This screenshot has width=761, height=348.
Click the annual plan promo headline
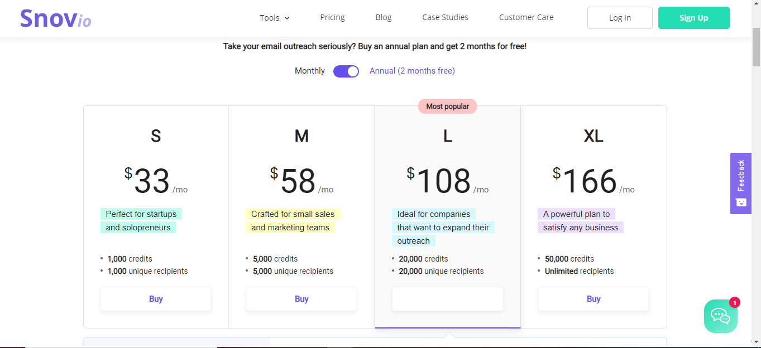coord(375,46)
